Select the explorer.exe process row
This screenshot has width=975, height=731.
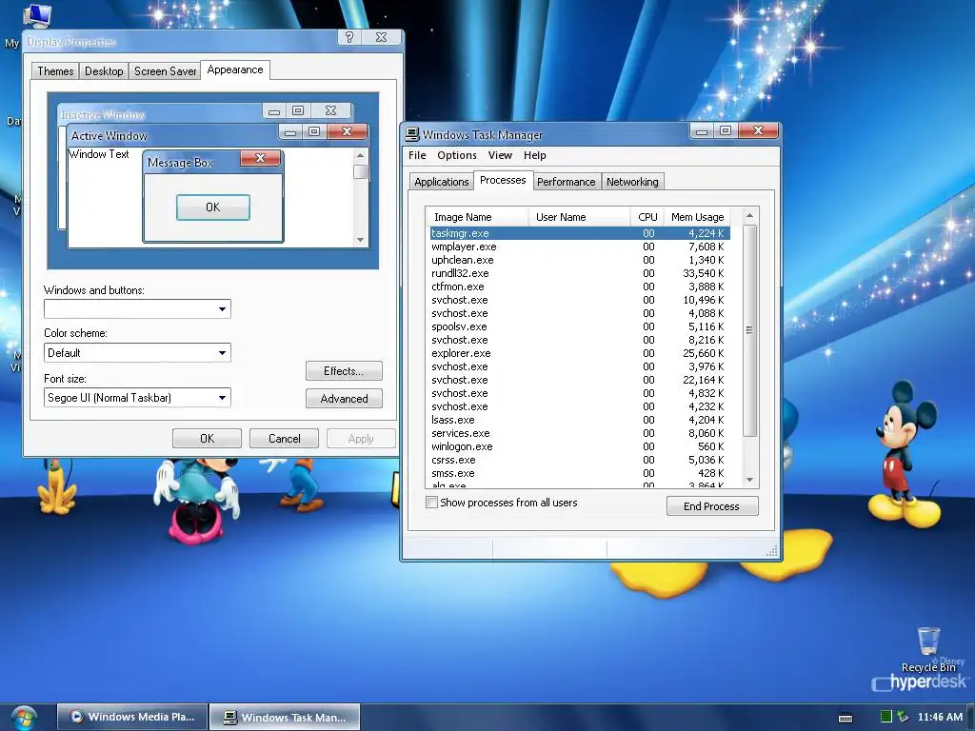click(x=580, y=353)
